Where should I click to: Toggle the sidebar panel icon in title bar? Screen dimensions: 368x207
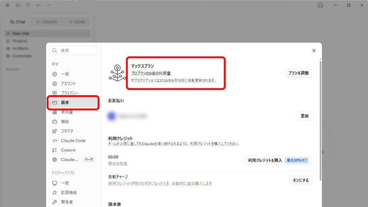coord(18,5)
